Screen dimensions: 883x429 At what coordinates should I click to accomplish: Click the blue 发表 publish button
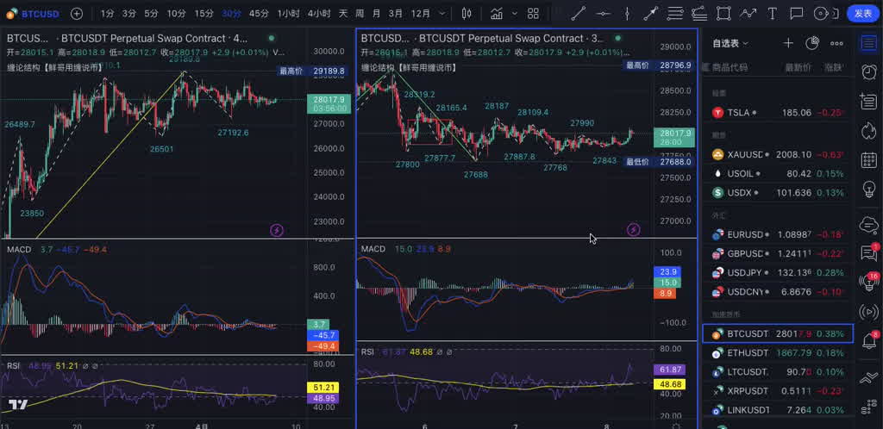862,13
